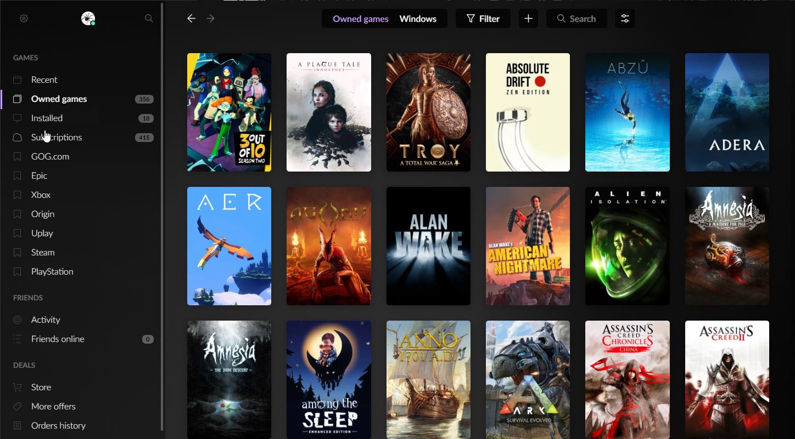Viewport: 795px width, 439px height.
Task: Open the Alien Isolation cover
Action: (x=628, y=246)
